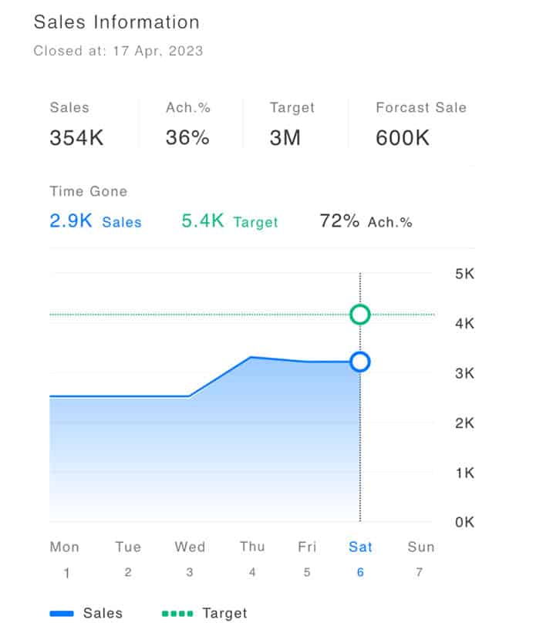Click the Wed axis label

[x=190, y=547]
